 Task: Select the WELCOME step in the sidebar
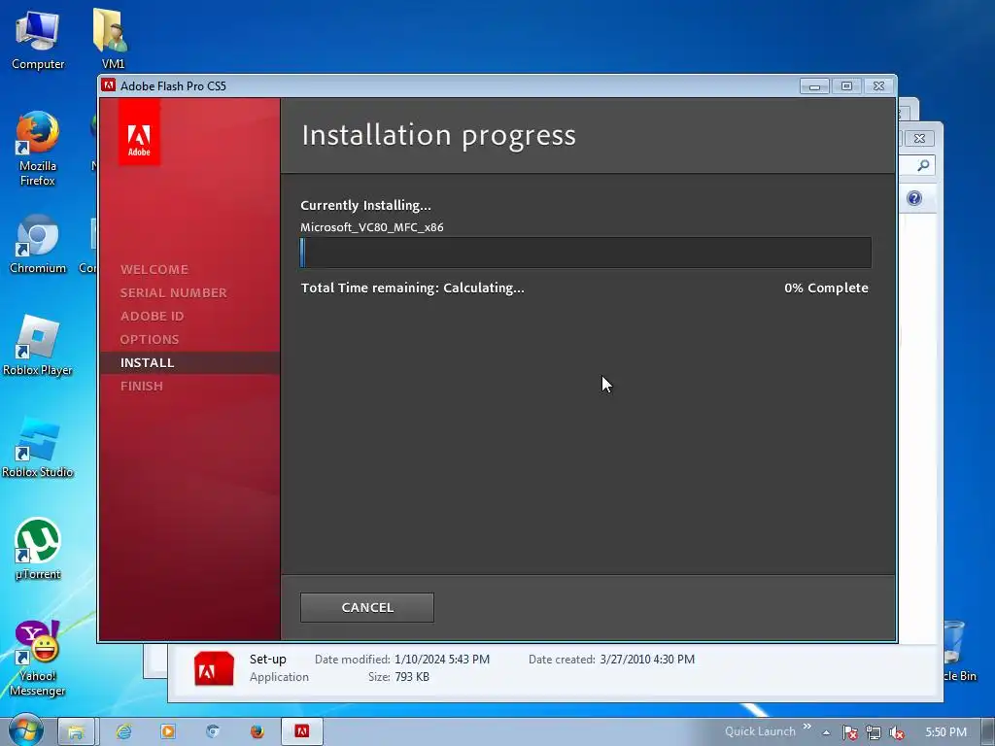pyautogui.click(x=154, y=269)
